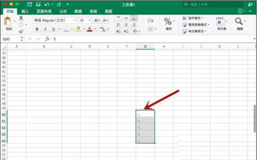This screenshot has width=257, height=160.
Task: Click the Wrap Text icon
Action: pos(150,21)
